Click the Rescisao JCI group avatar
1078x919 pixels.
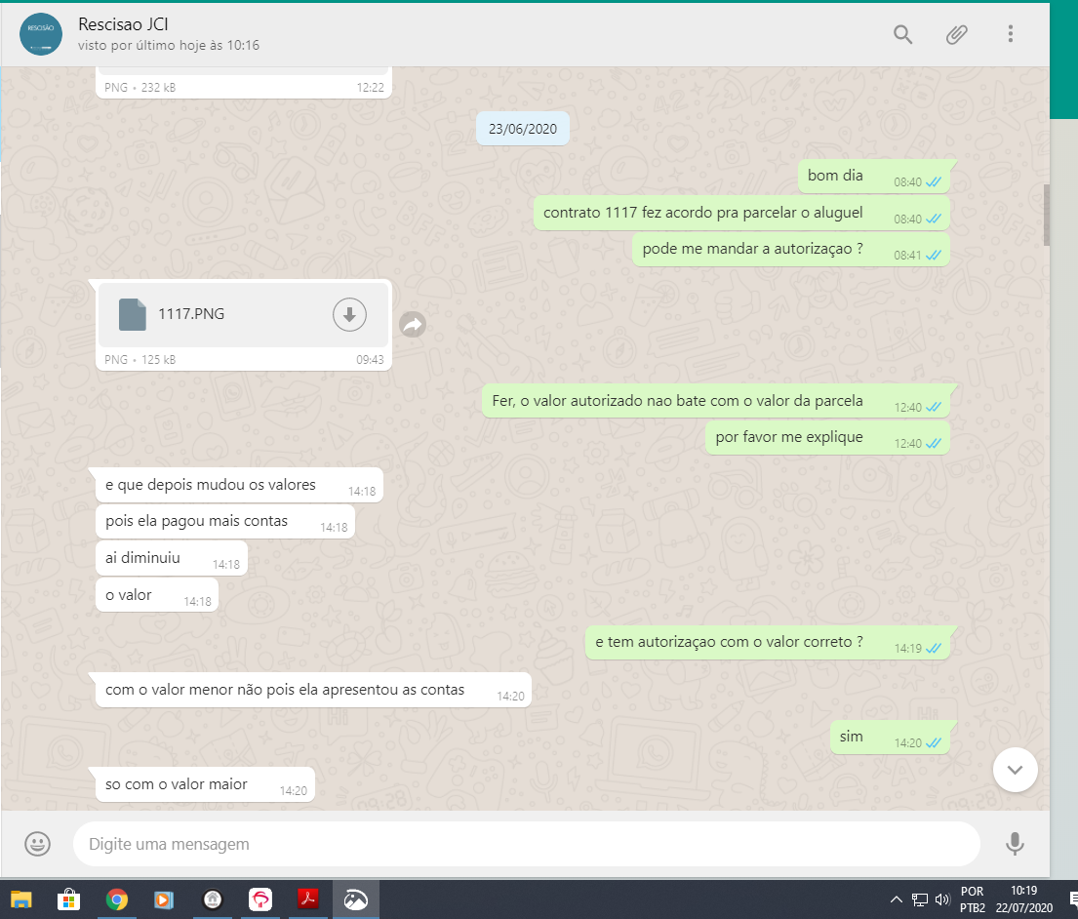pos(41,34)
